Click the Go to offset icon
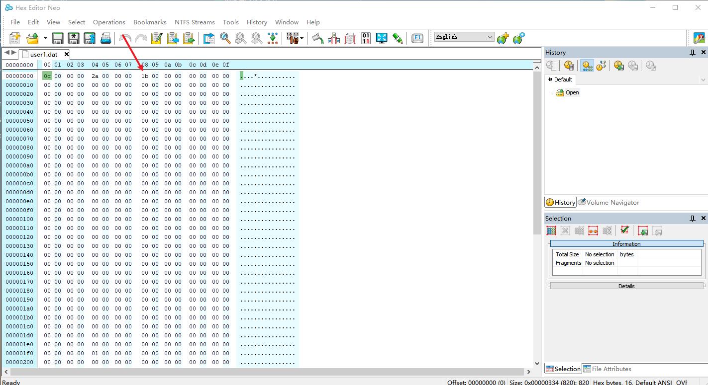This screenshot has height=385, width=708. tap(209, 38)
